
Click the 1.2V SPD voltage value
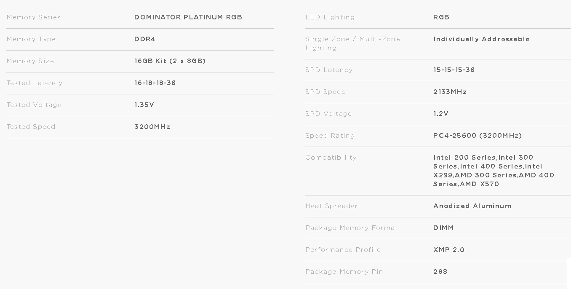coord(440,114)
